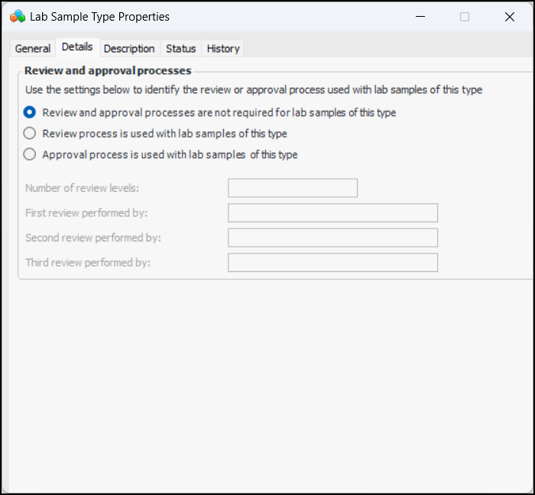Click the Second review performed by box
This screenshot has height=495, width=535.
tap(332, 238)
